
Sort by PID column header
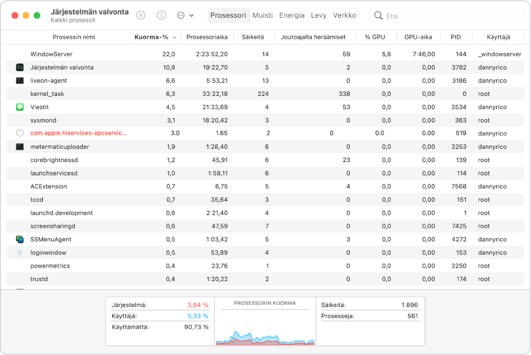[456, 37]
